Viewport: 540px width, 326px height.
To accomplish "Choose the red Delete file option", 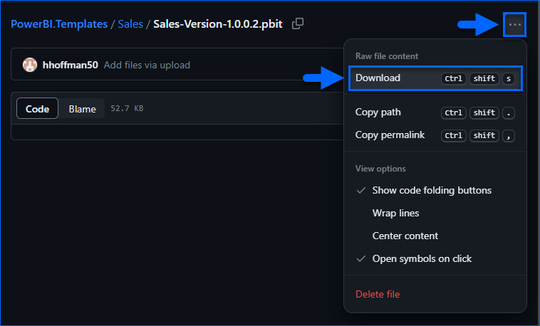I will [x=378, y=294].
